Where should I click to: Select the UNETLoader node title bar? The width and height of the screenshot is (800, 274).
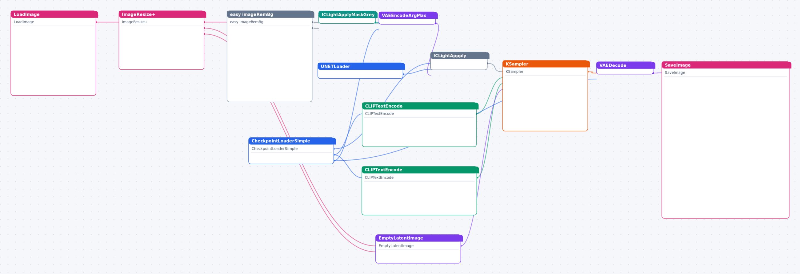pos(361,66)
